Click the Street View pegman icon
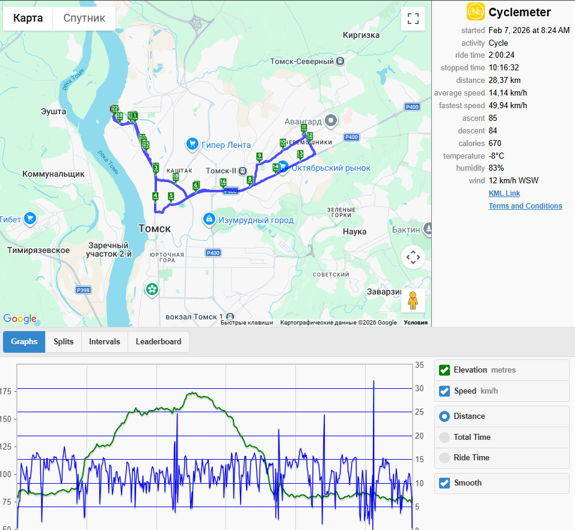The width and height of the screenshot is (575, 530). pos(413,300)
